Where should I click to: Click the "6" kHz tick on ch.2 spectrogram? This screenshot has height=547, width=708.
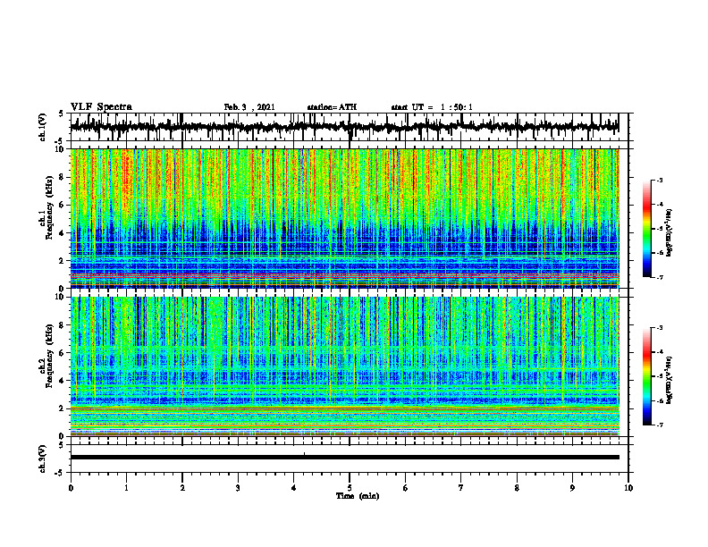(x=63, y=353)
